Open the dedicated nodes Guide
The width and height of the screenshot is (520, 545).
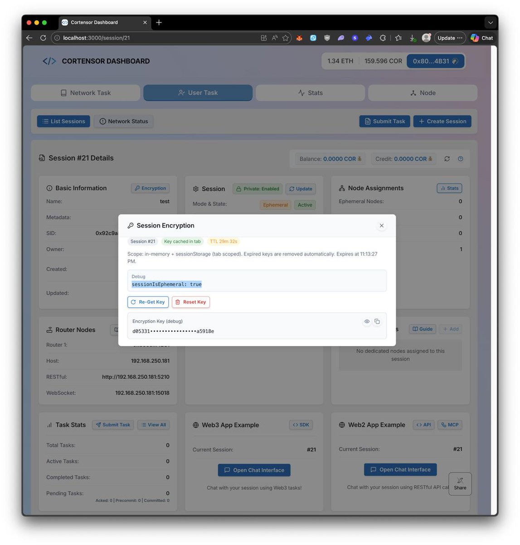(423, 329)
